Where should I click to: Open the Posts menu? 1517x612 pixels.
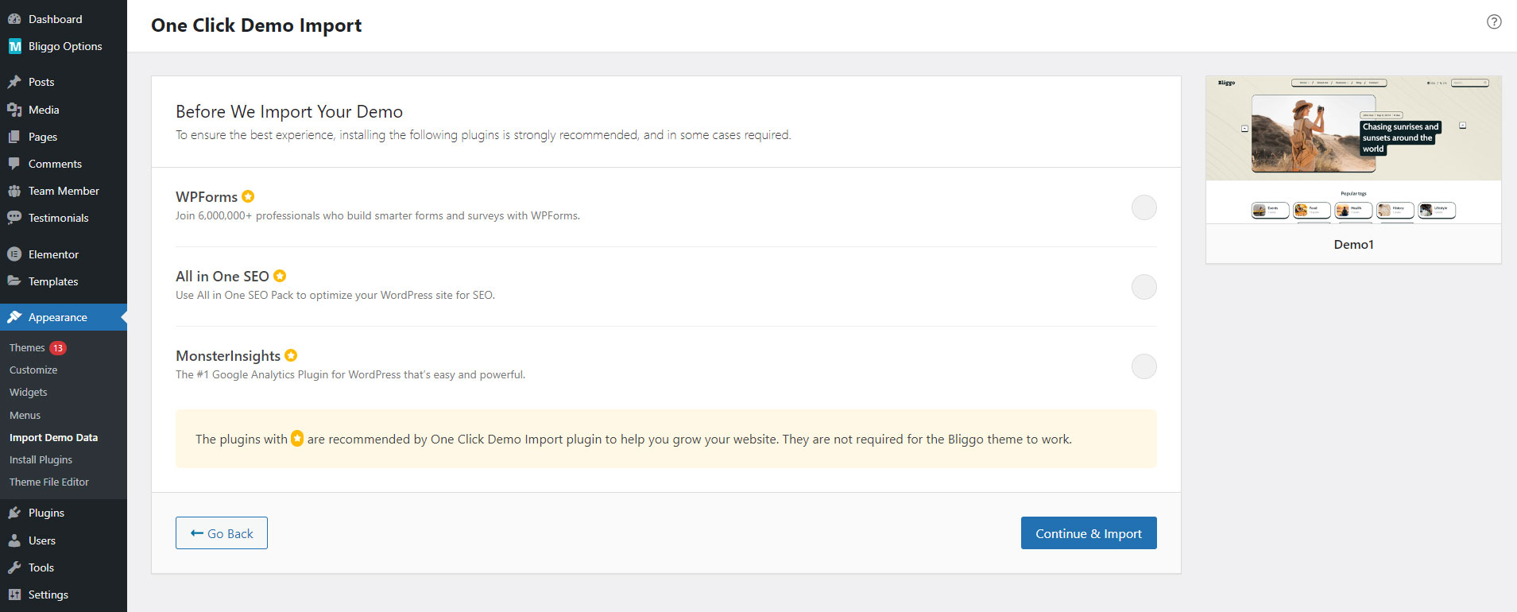(x=64, y=82)
